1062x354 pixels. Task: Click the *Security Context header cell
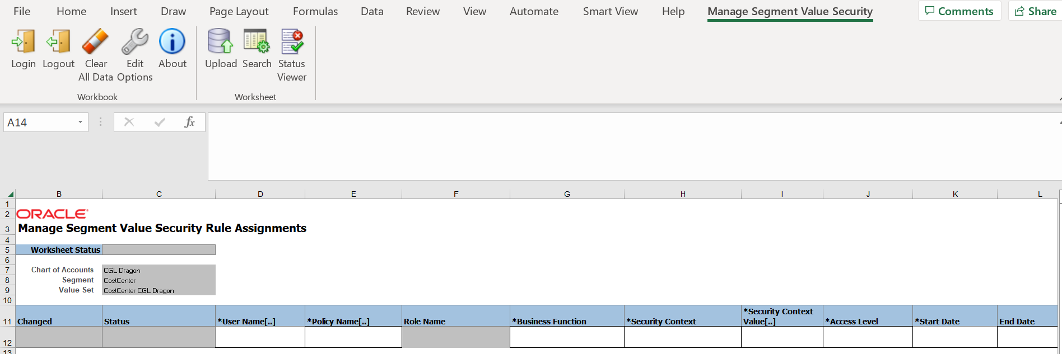[683, 316]
